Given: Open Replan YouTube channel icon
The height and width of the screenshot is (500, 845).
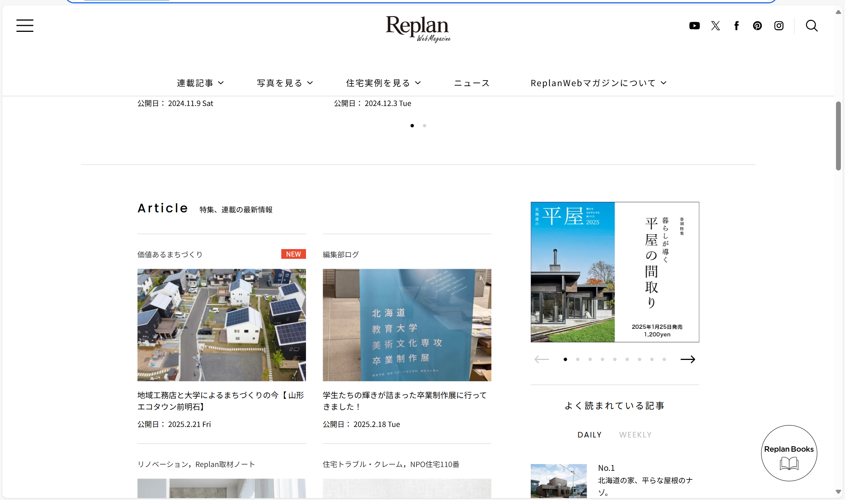Looking at the screenshot, I should (694, 26).
